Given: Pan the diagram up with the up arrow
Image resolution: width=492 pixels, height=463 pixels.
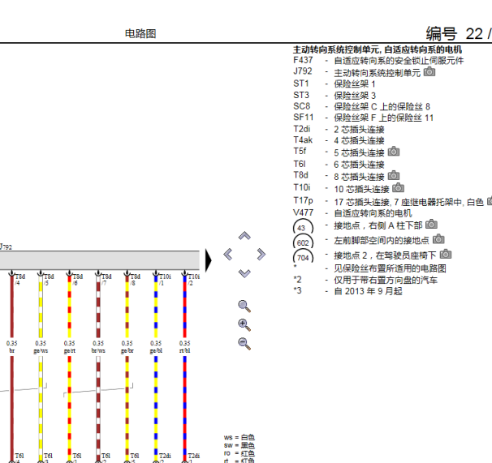Looking at the screenshot, I should (x=244, y=236).
